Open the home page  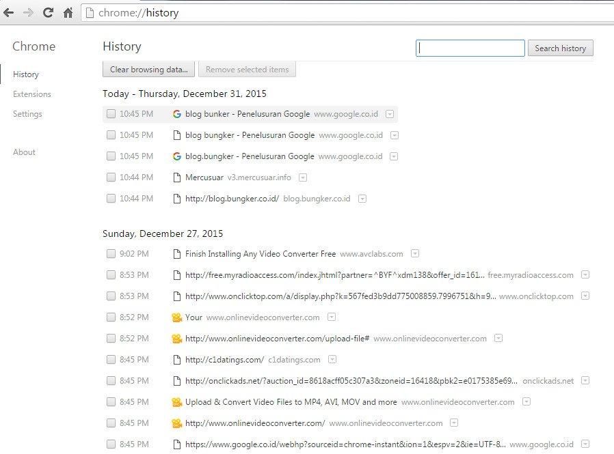pyautogui.click(x=68, y=13)
